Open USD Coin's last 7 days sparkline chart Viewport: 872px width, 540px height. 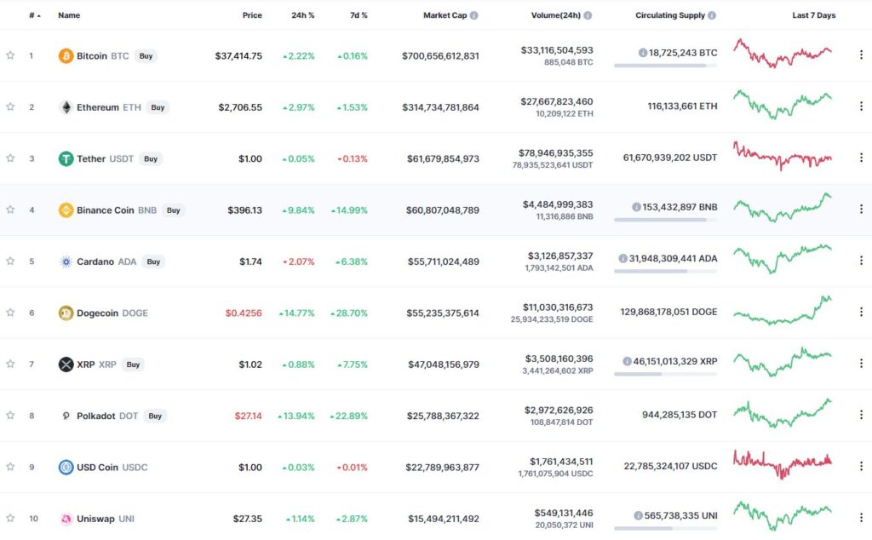783,464
